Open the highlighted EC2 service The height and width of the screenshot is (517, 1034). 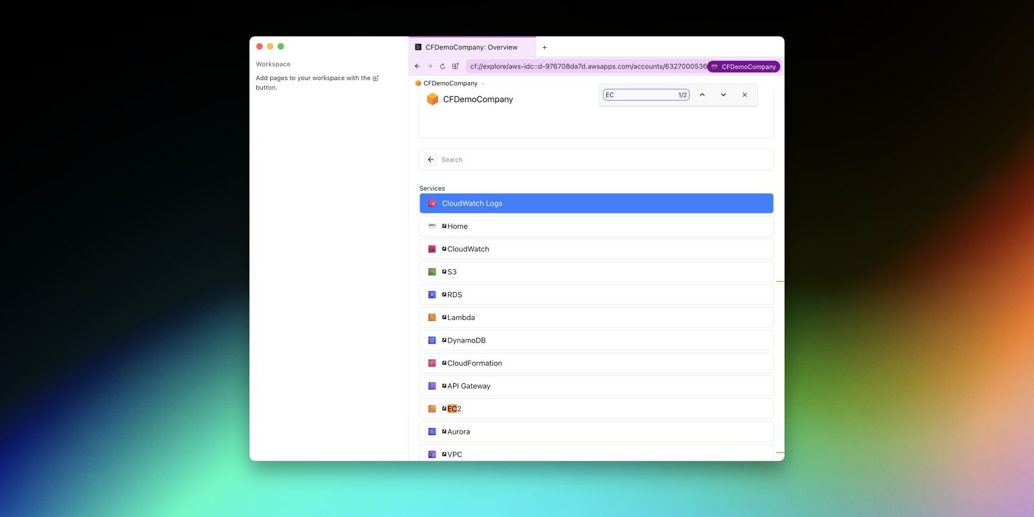[596, 408]
